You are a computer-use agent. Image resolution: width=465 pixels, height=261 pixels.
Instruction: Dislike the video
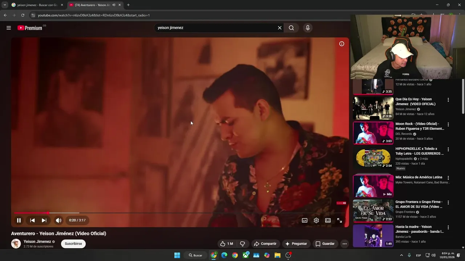242,244
